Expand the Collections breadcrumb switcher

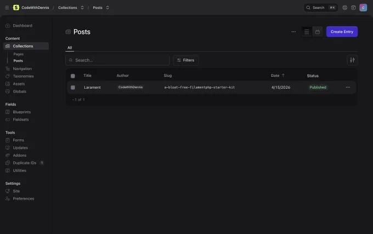click(82, 8)
